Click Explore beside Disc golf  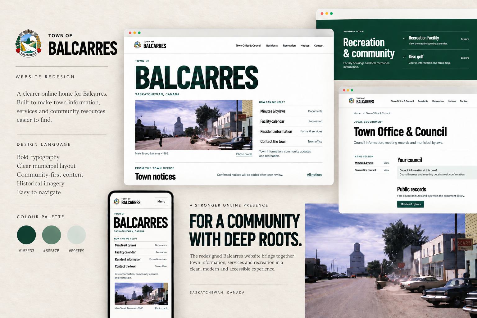[x=465, y=58]
